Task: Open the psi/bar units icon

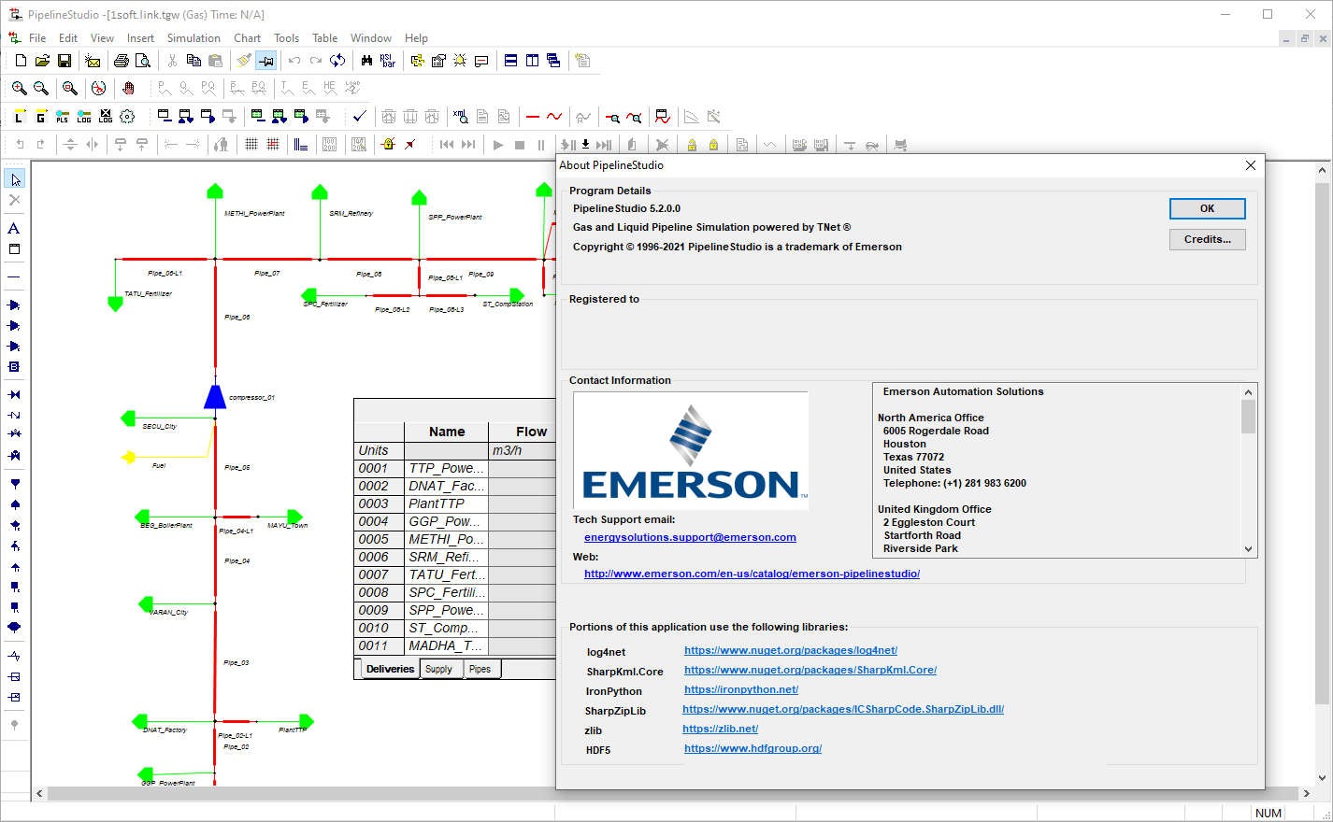Action: (x=388, y=61)
